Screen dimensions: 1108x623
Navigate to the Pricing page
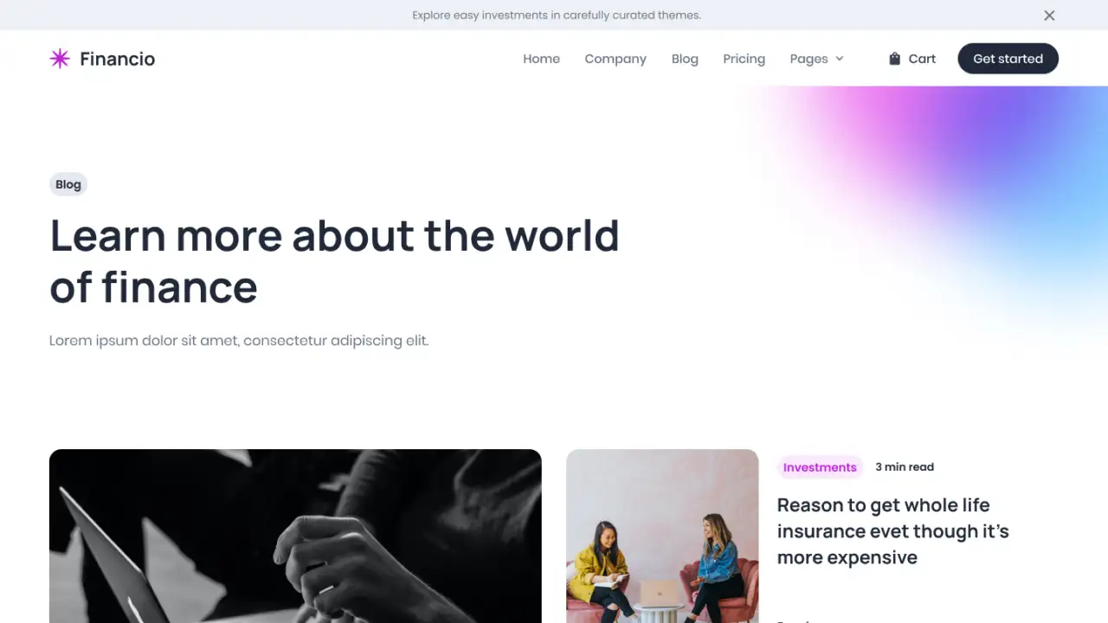(x=744, y=59)
